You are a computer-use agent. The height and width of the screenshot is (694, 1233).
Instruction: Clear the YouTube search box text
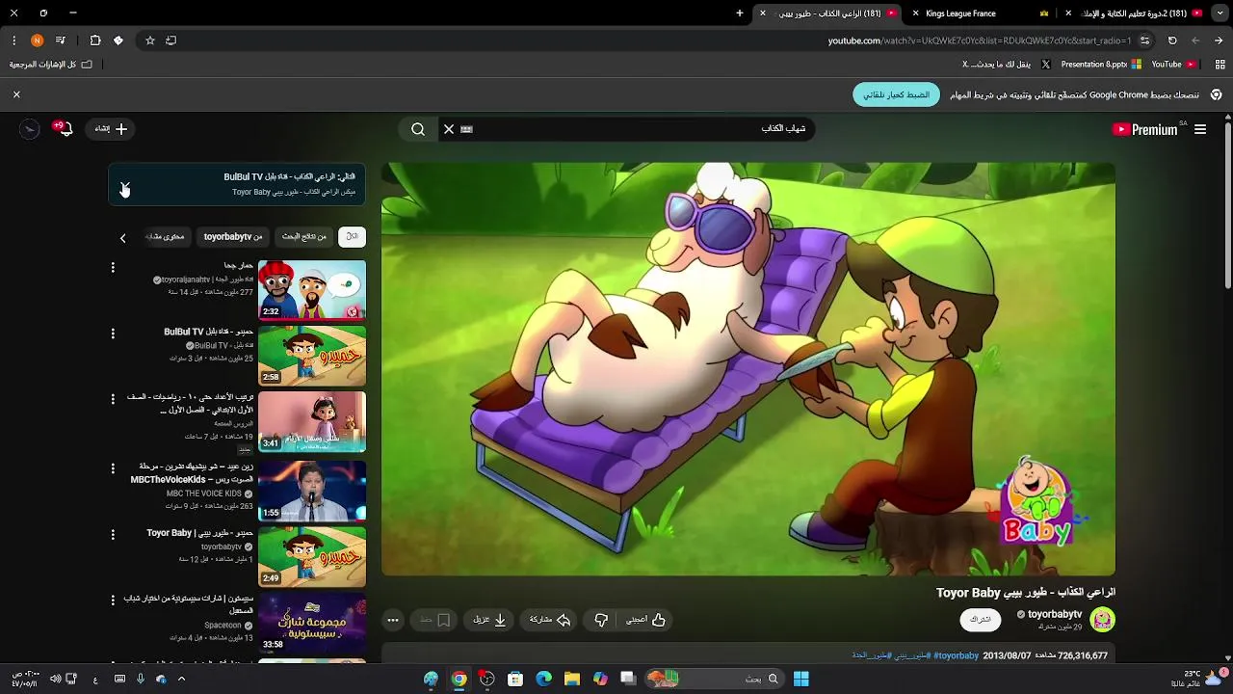click(x=449, y=129)
